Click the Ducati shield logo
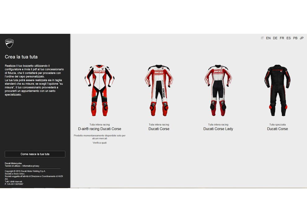Viewport: 307px width, 222px height. tap(9, 43)
